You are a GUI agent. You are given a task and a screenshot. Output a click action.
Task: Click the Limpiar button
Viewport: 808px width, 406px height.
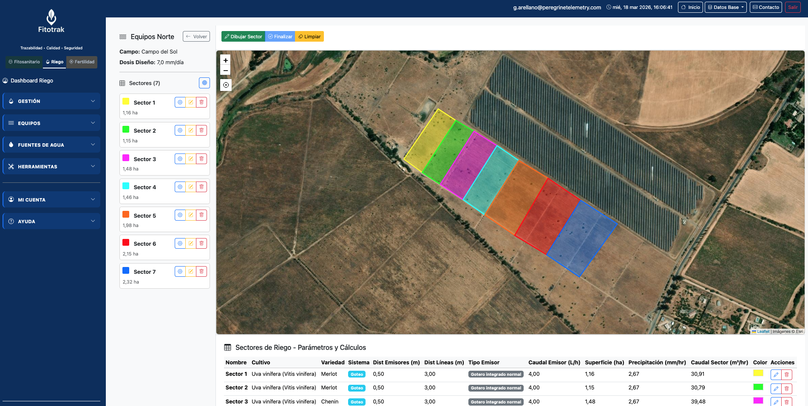(x=309, y=37)
